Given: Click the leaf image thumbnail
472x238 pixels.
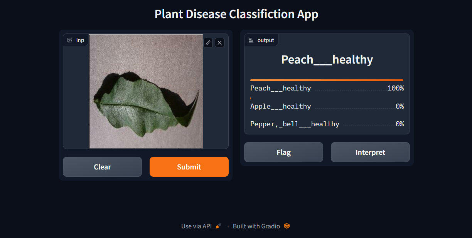Looking at the screenshot, I should click(146, 91).
